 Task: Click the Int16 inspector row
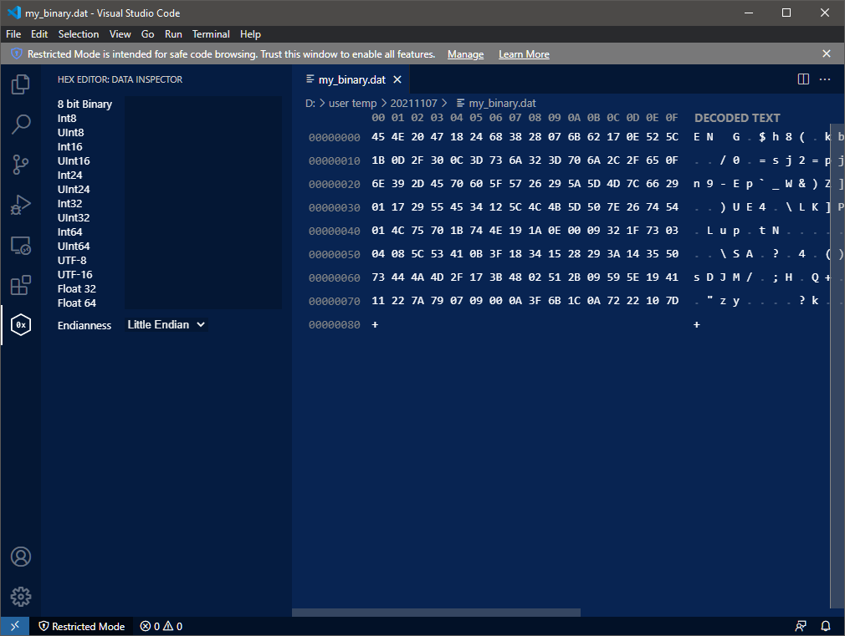169,146
